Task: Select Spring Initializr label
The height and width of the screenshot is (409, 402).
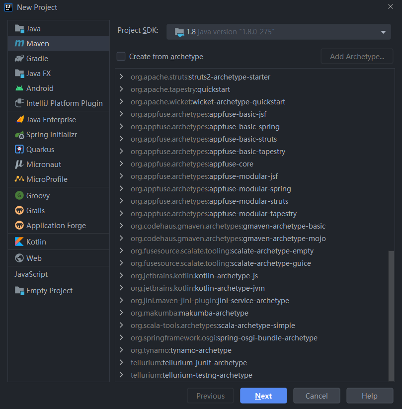Action: point(52,135)
